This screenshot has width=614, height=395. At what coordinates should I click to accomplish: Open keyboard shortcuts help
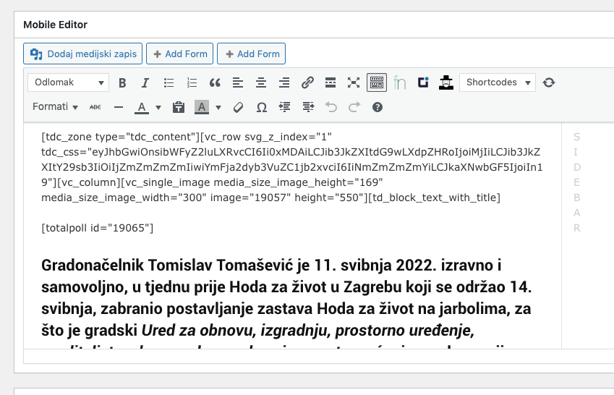pos(378,107)
